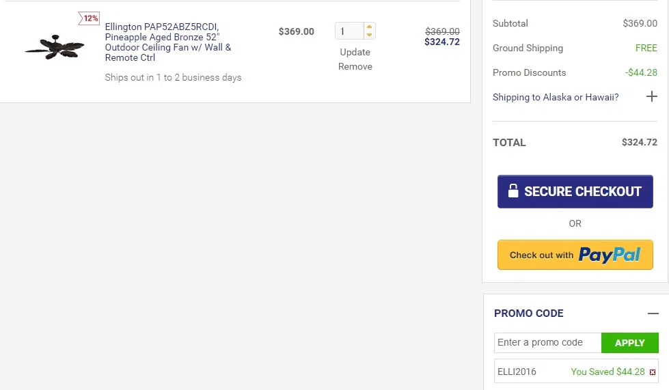Click the Shipping to Alaska or Hawaii text
The width and height of the screenshot is (669, 390).
coord(556,97)
